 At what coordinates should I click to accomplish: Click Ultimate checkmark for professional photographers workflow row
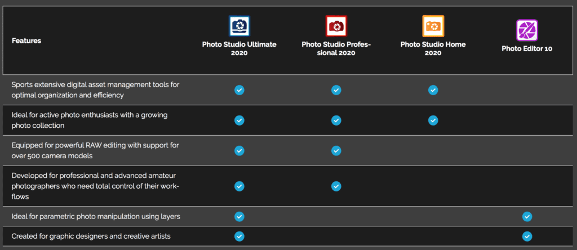[x=239, y=186]
